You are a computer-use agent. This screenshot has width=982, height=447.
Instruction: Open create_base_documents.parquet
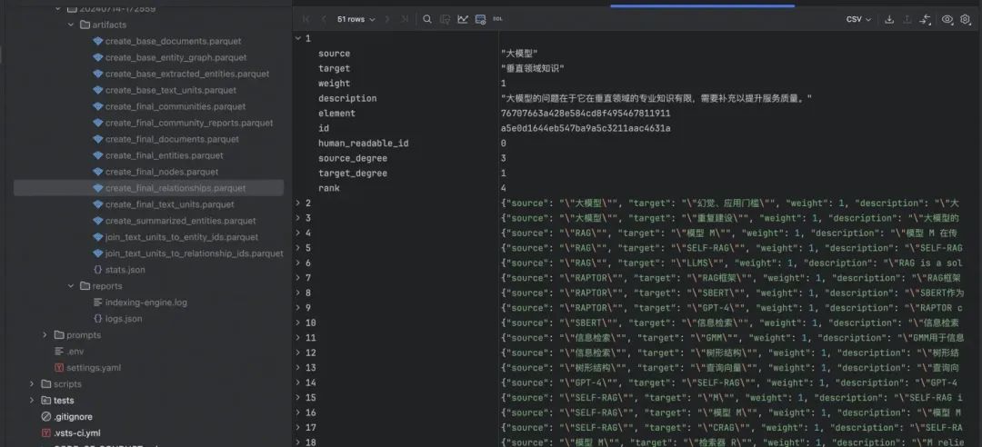[173, 41]
